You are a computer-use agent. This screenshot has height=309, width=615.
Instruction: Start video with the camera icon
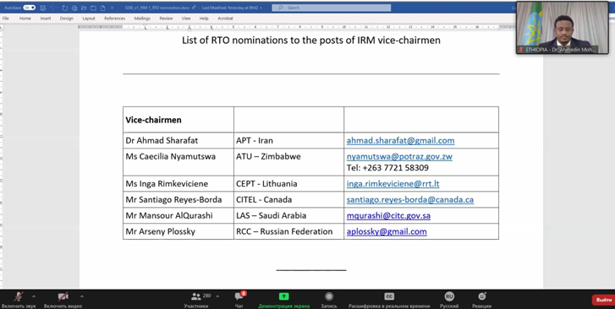(x=63, y=296)
